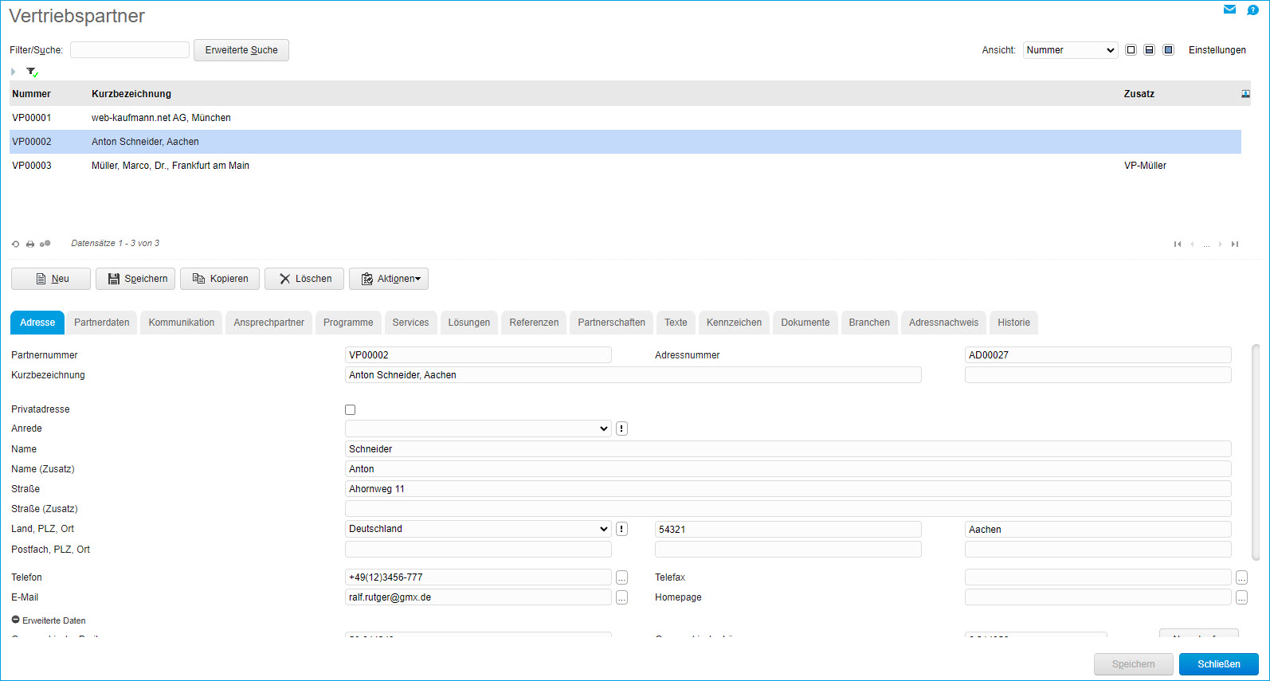Open the mail envelope icon at top right

pyautogui.click(x=1229, y=10)
